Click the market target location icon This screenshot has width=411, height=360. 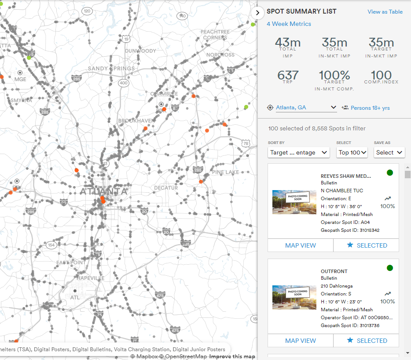tap(270, 108)
